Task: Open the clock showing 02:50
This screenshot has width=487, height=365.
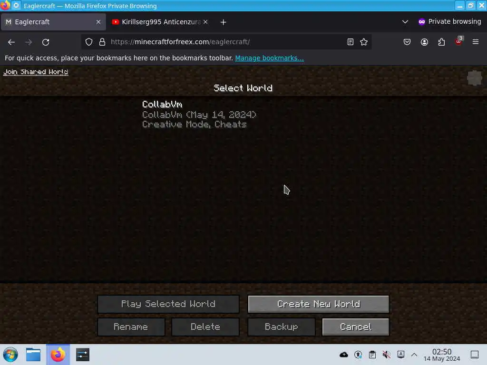Action: point(442,355)
